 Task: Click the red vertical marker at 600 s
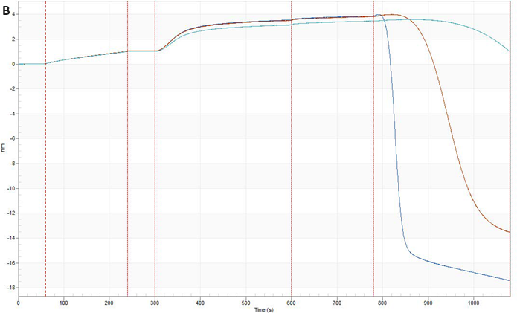coord(292,186)
